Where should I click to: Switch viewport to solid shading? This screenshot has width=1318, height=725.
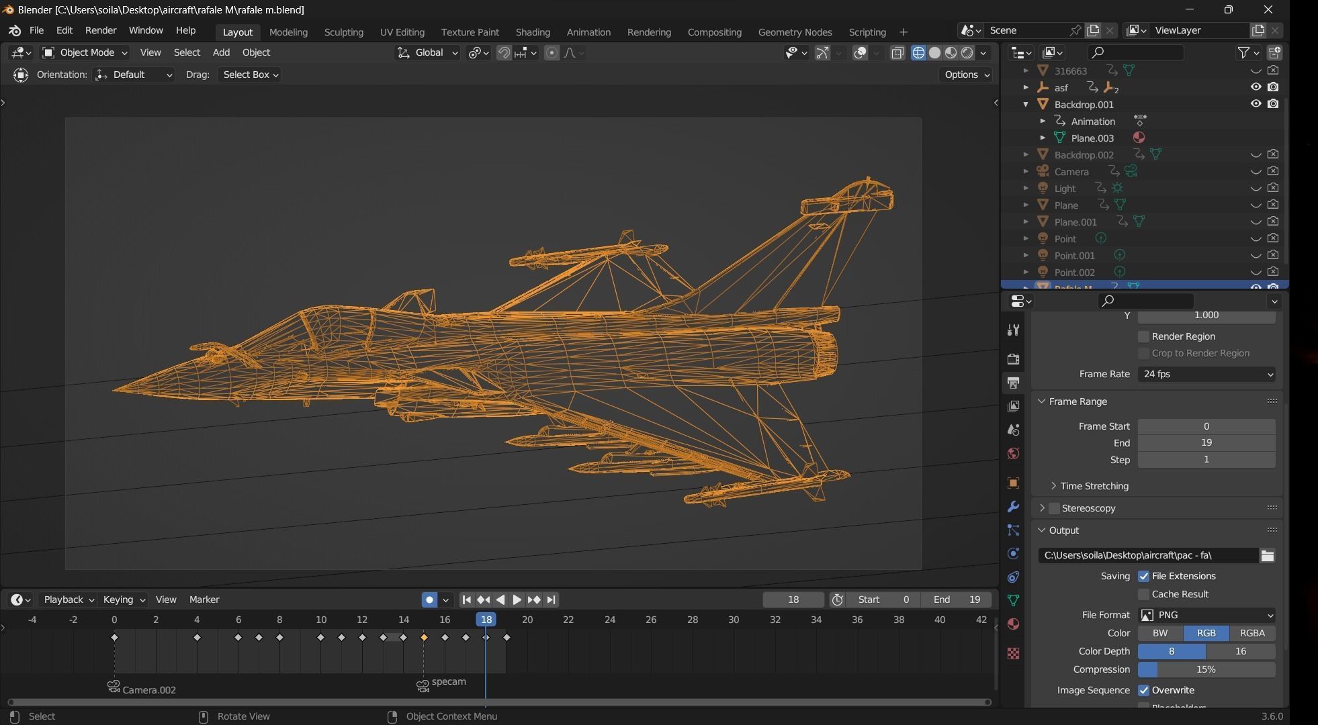tap(934, 53)
